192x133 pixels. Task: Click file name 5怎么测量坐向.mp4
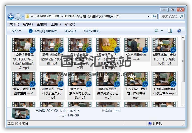click(x=136, y=57)
